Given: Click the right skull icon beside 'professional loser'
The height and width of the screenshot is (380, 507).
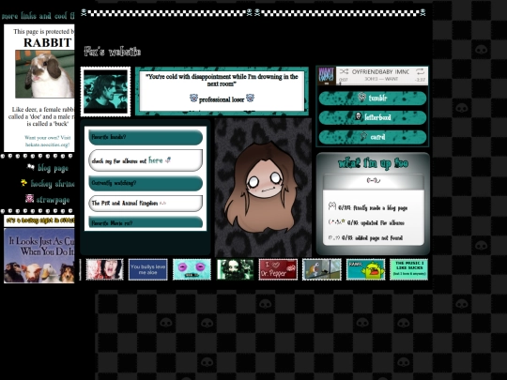Looking at the screenshot, I should coord(250,98).
